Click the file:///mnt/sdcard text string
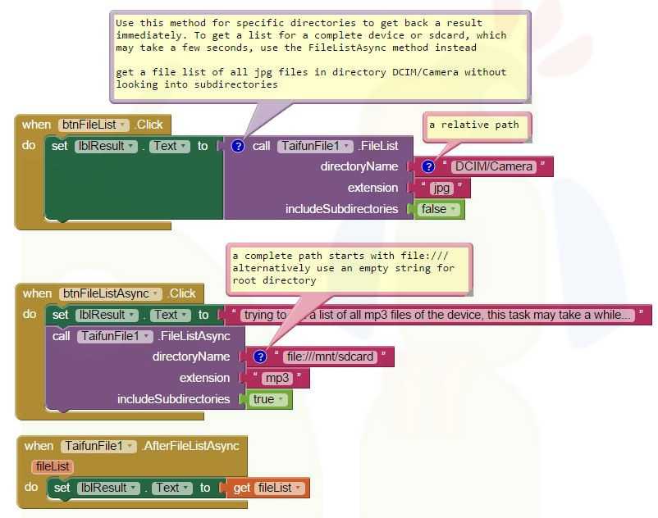The height and width of the screenshot is (518, 658). [328, 357]
